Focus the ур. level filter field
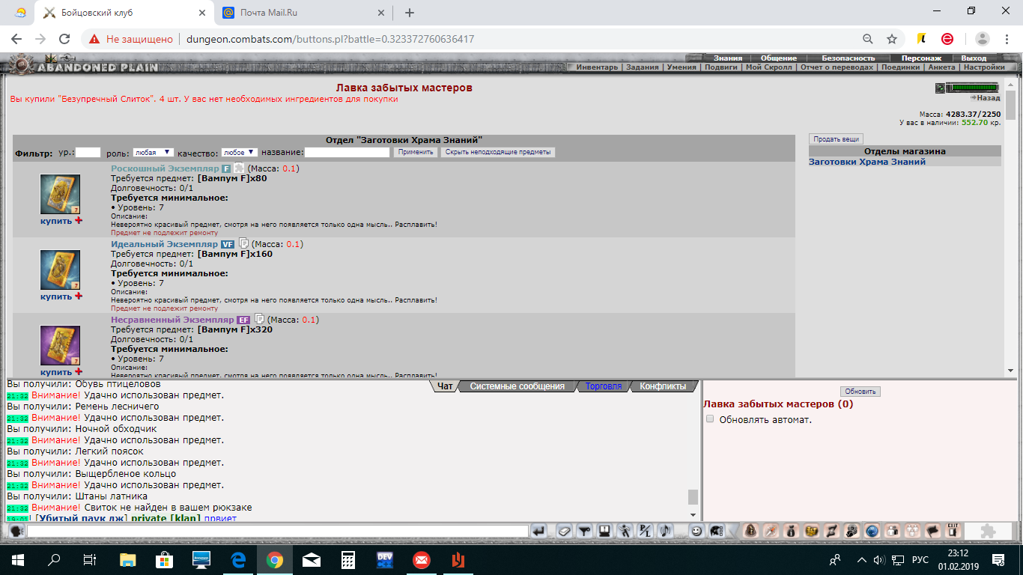Screen dimensions: 1023x575 coord(88,152)
